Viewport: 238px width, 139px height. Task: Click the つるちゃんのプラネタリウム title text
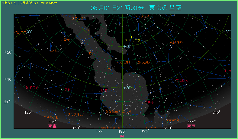point(20,2)
